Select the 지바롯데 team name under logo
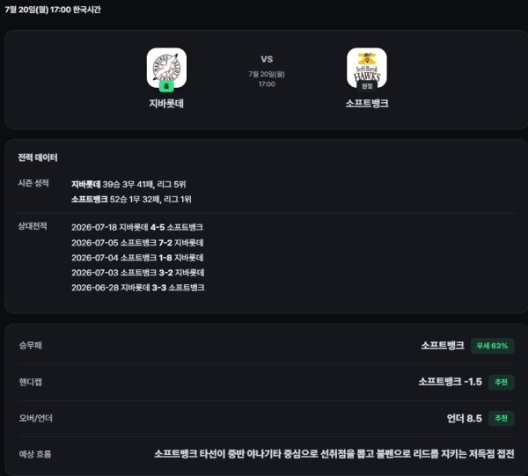Image resolution: width=528 pixels, height=476 pixels. coord(166,103)
